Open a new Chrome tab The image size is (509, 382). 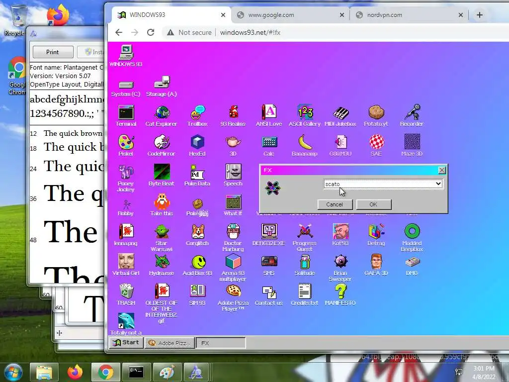pyautogui.click(x=480, y=14)
